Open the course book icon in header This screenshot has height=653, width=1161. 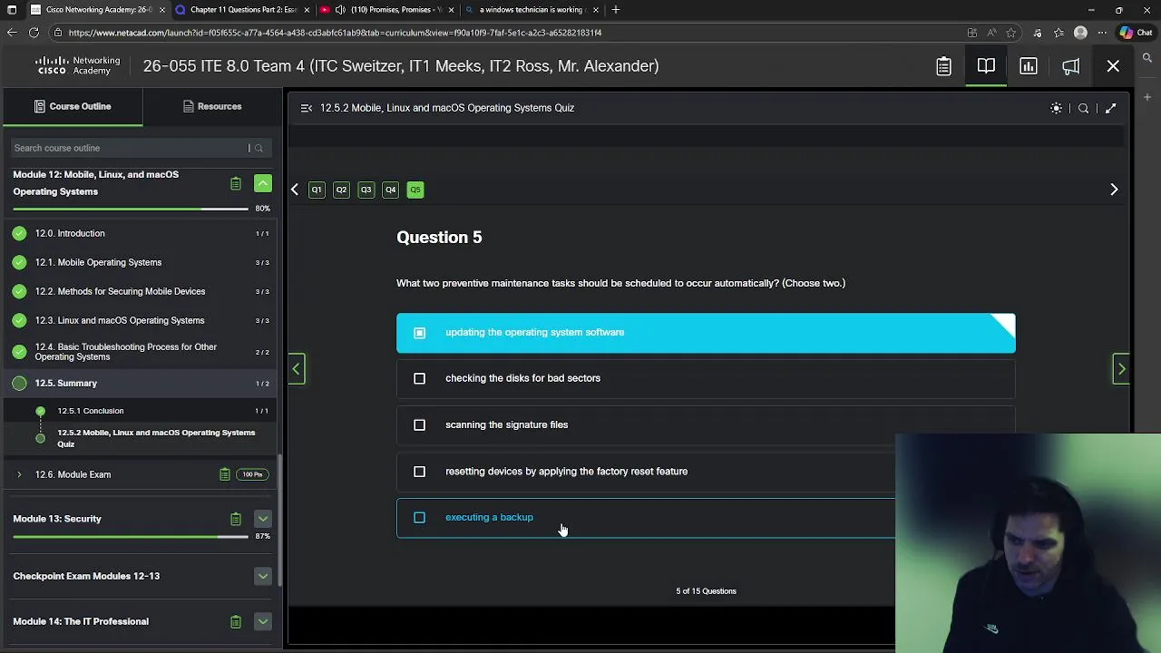986,66
